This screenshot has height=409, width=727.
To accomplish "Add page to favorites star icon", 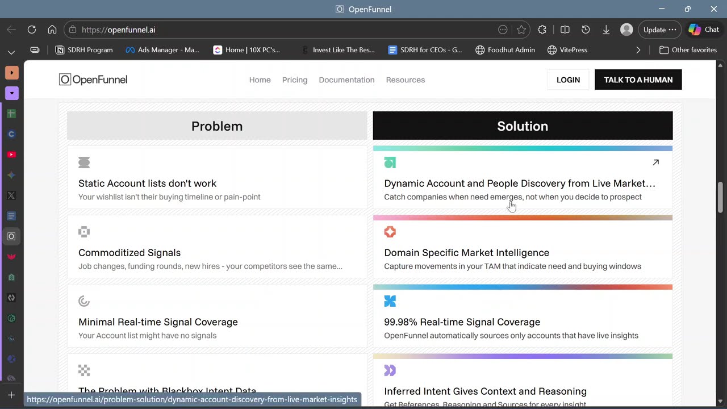I will pyautogui.click(x=521, y=30).
